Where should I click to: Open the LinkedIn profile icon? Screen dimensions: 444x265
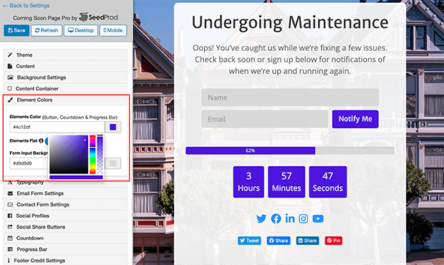290,218
